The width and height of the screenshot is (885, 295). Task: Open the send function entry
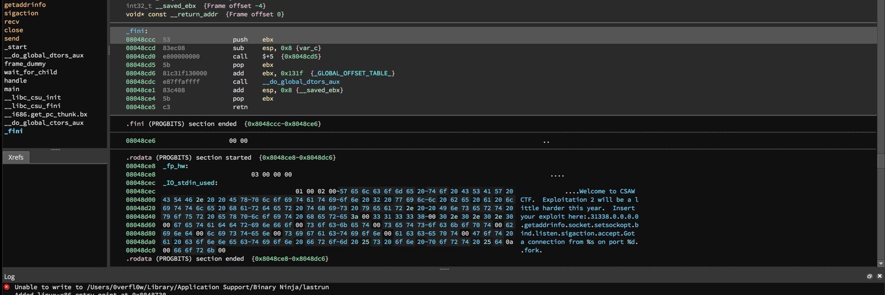click(12, 38)
